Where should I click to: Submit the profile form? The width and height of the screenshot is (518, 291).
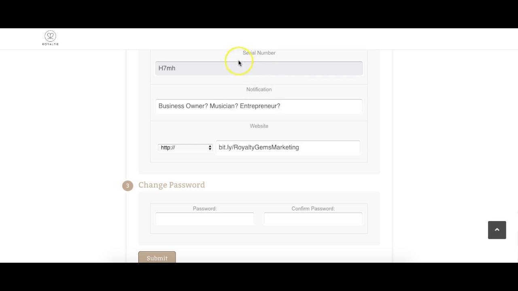pos(157,257)
